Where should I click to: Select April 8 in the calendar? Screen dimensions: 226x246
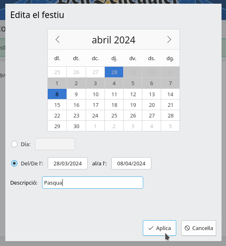pos(57,94)
